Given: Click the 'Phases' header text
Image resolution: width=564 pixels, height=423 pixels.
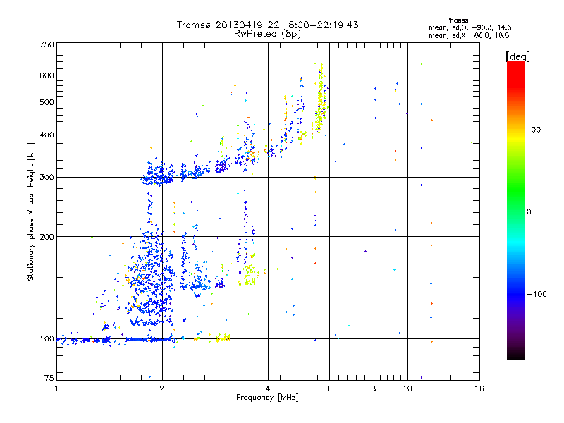Looking at the screenshot, I should 456,20.
